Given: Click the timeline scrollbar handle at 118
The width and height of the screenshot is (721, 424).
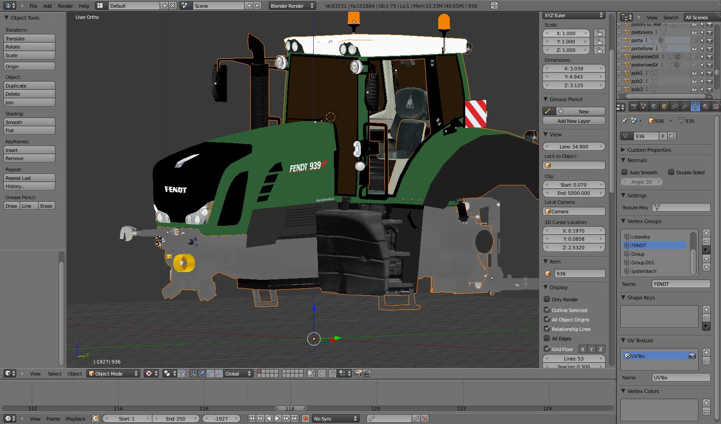Looking at the screenshot, I should point(291,409).
